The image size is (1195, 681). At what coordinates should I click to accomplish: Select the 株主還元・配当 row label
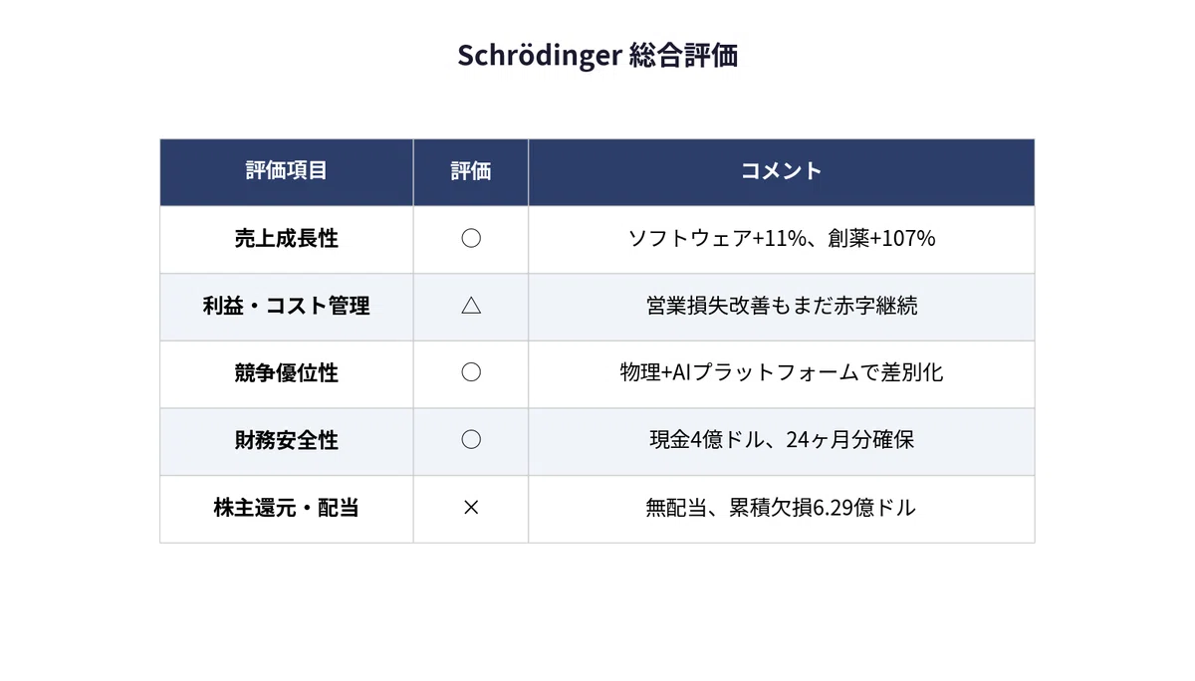coord(287,508)
